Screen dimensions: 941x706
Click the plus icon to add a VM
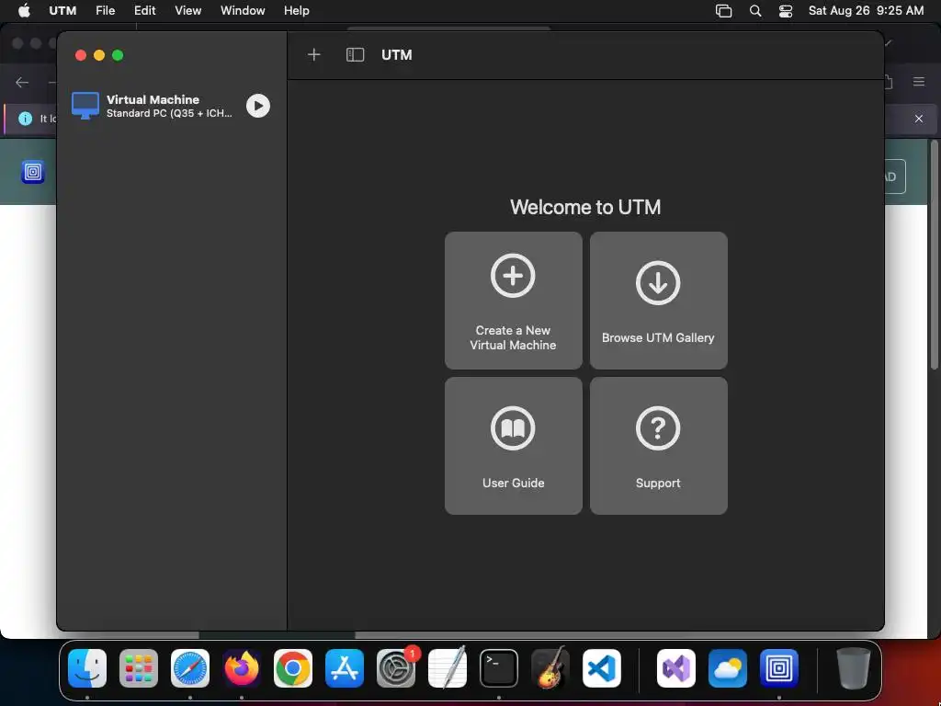tap(314, 55)
